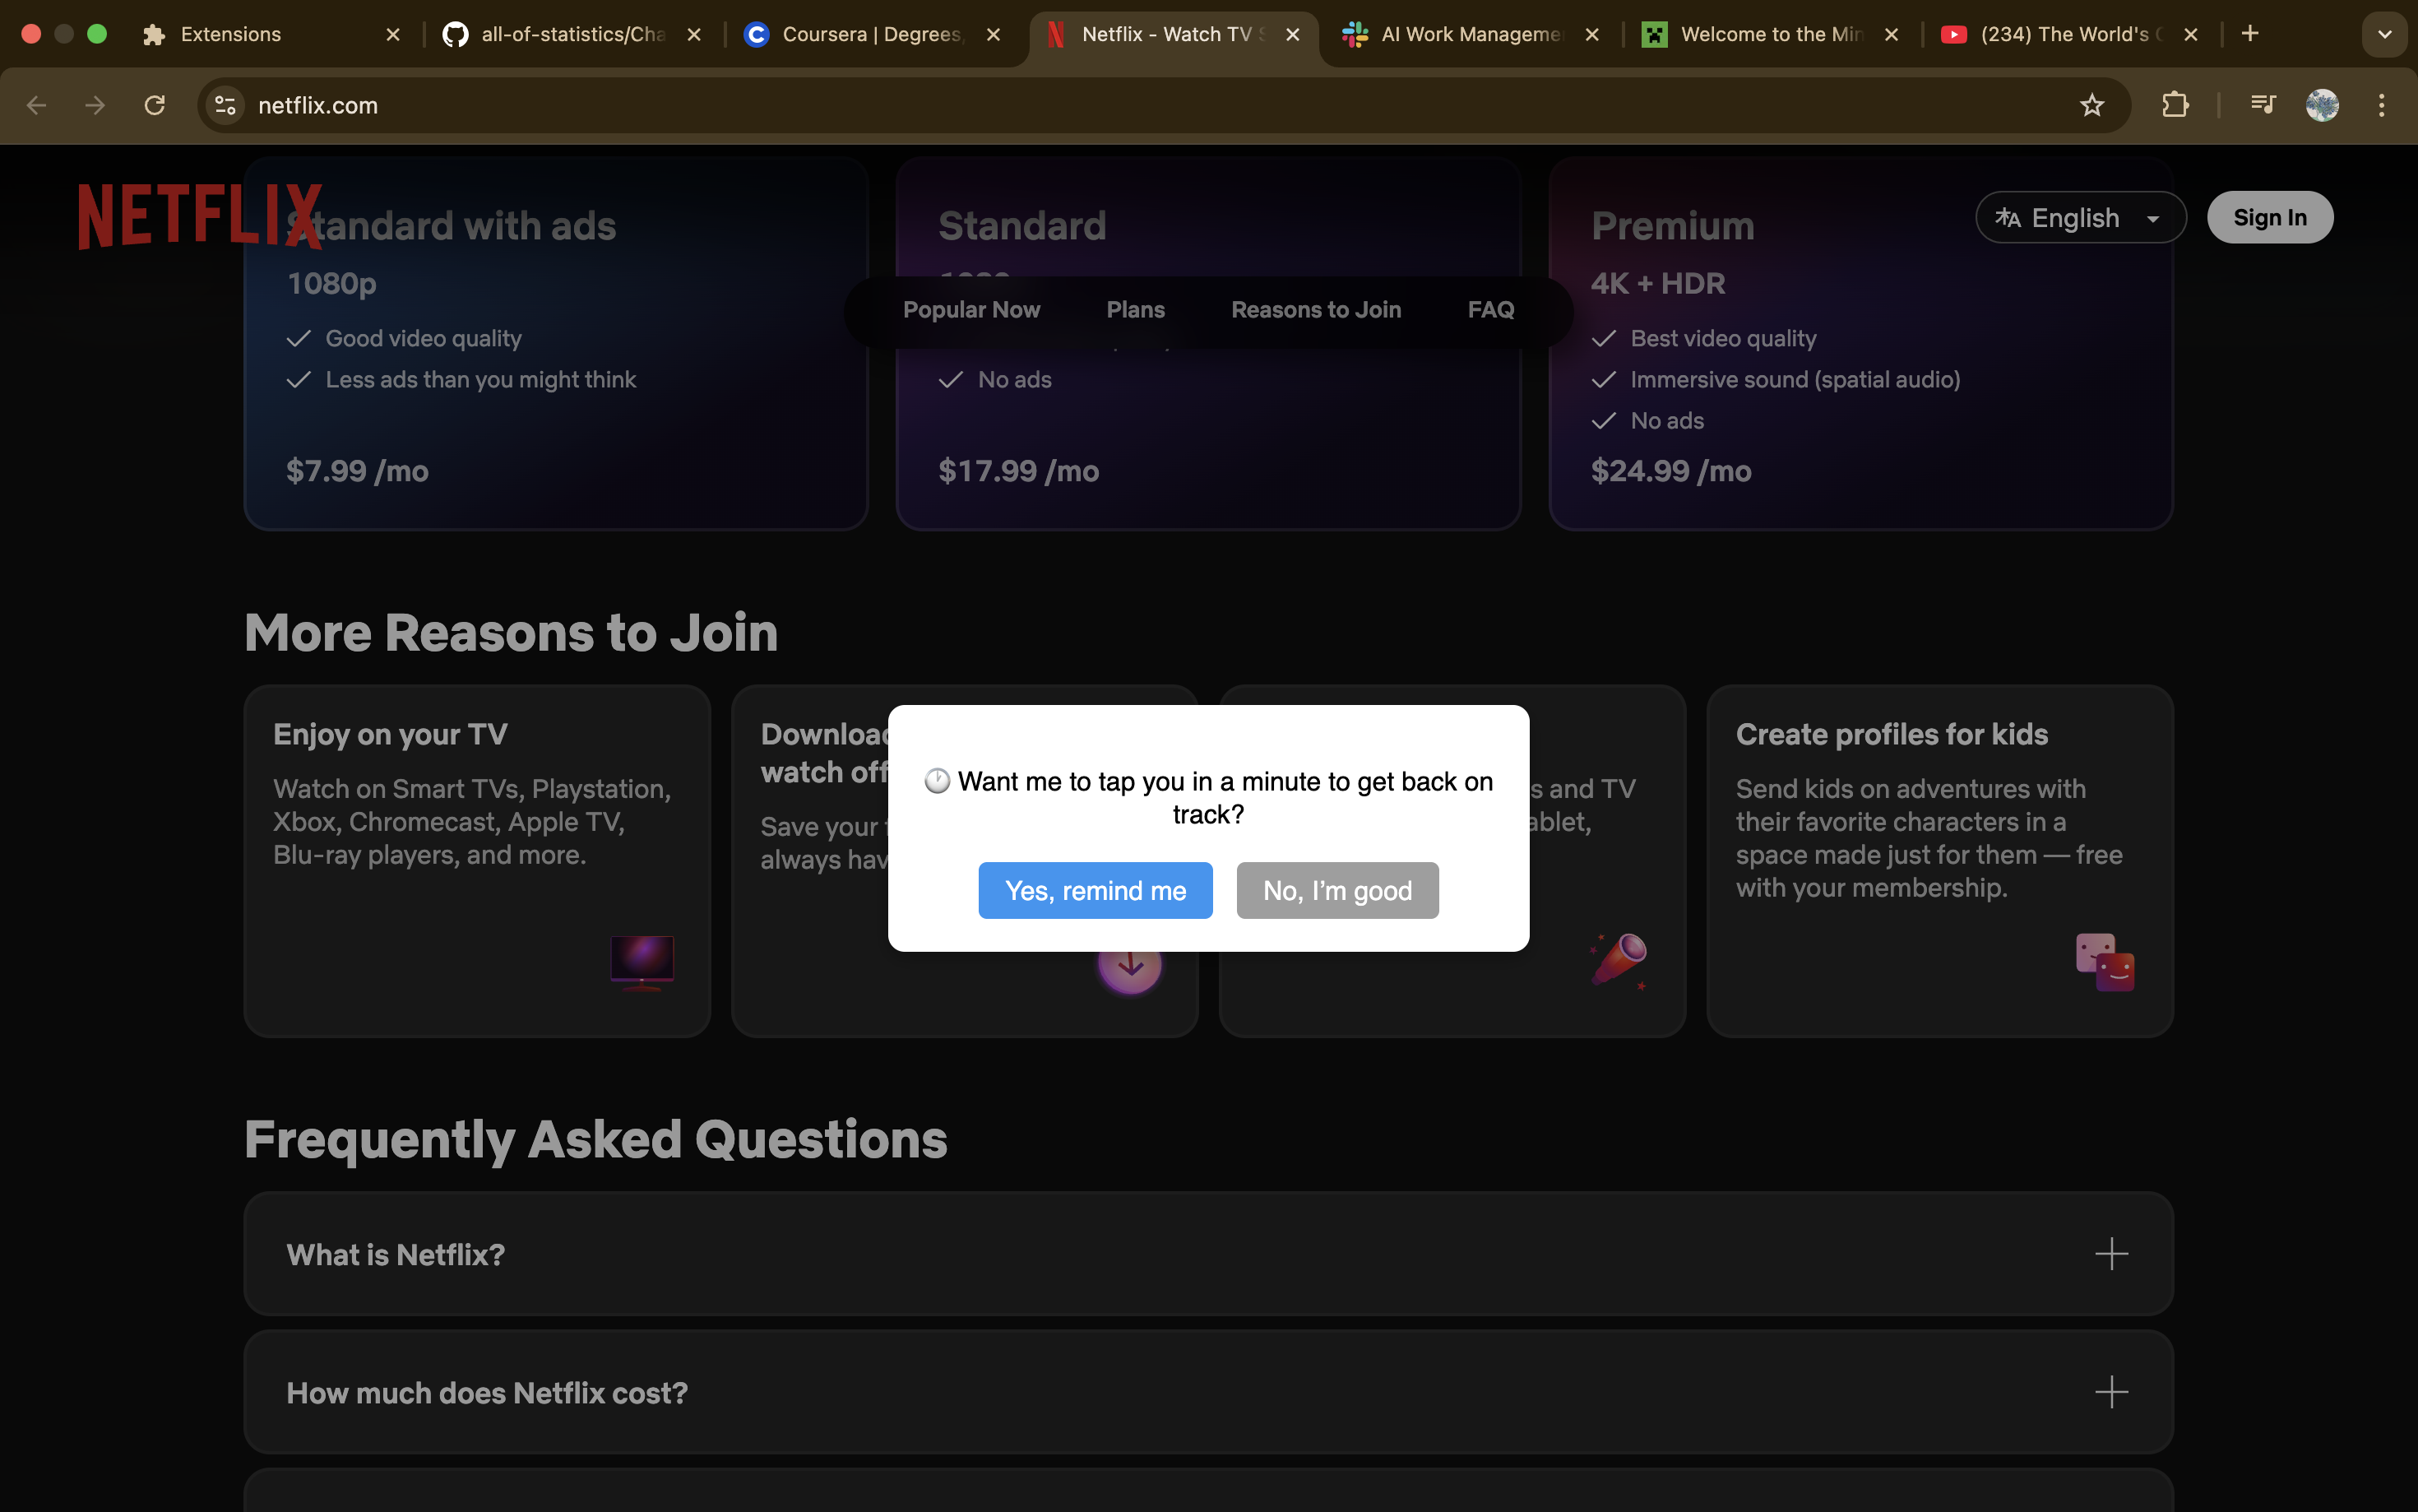View site information icon beside netflix.com

point(226,105)
